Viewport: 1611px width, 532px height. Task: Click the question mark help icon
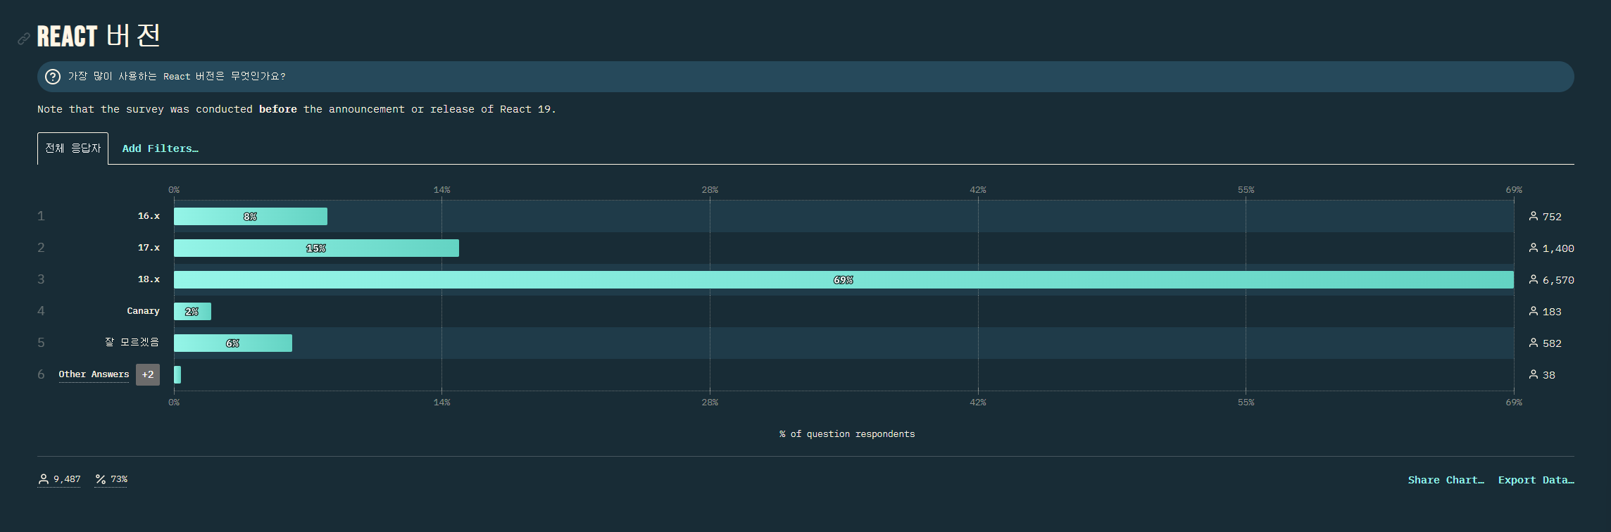click(x=53, y=77)
